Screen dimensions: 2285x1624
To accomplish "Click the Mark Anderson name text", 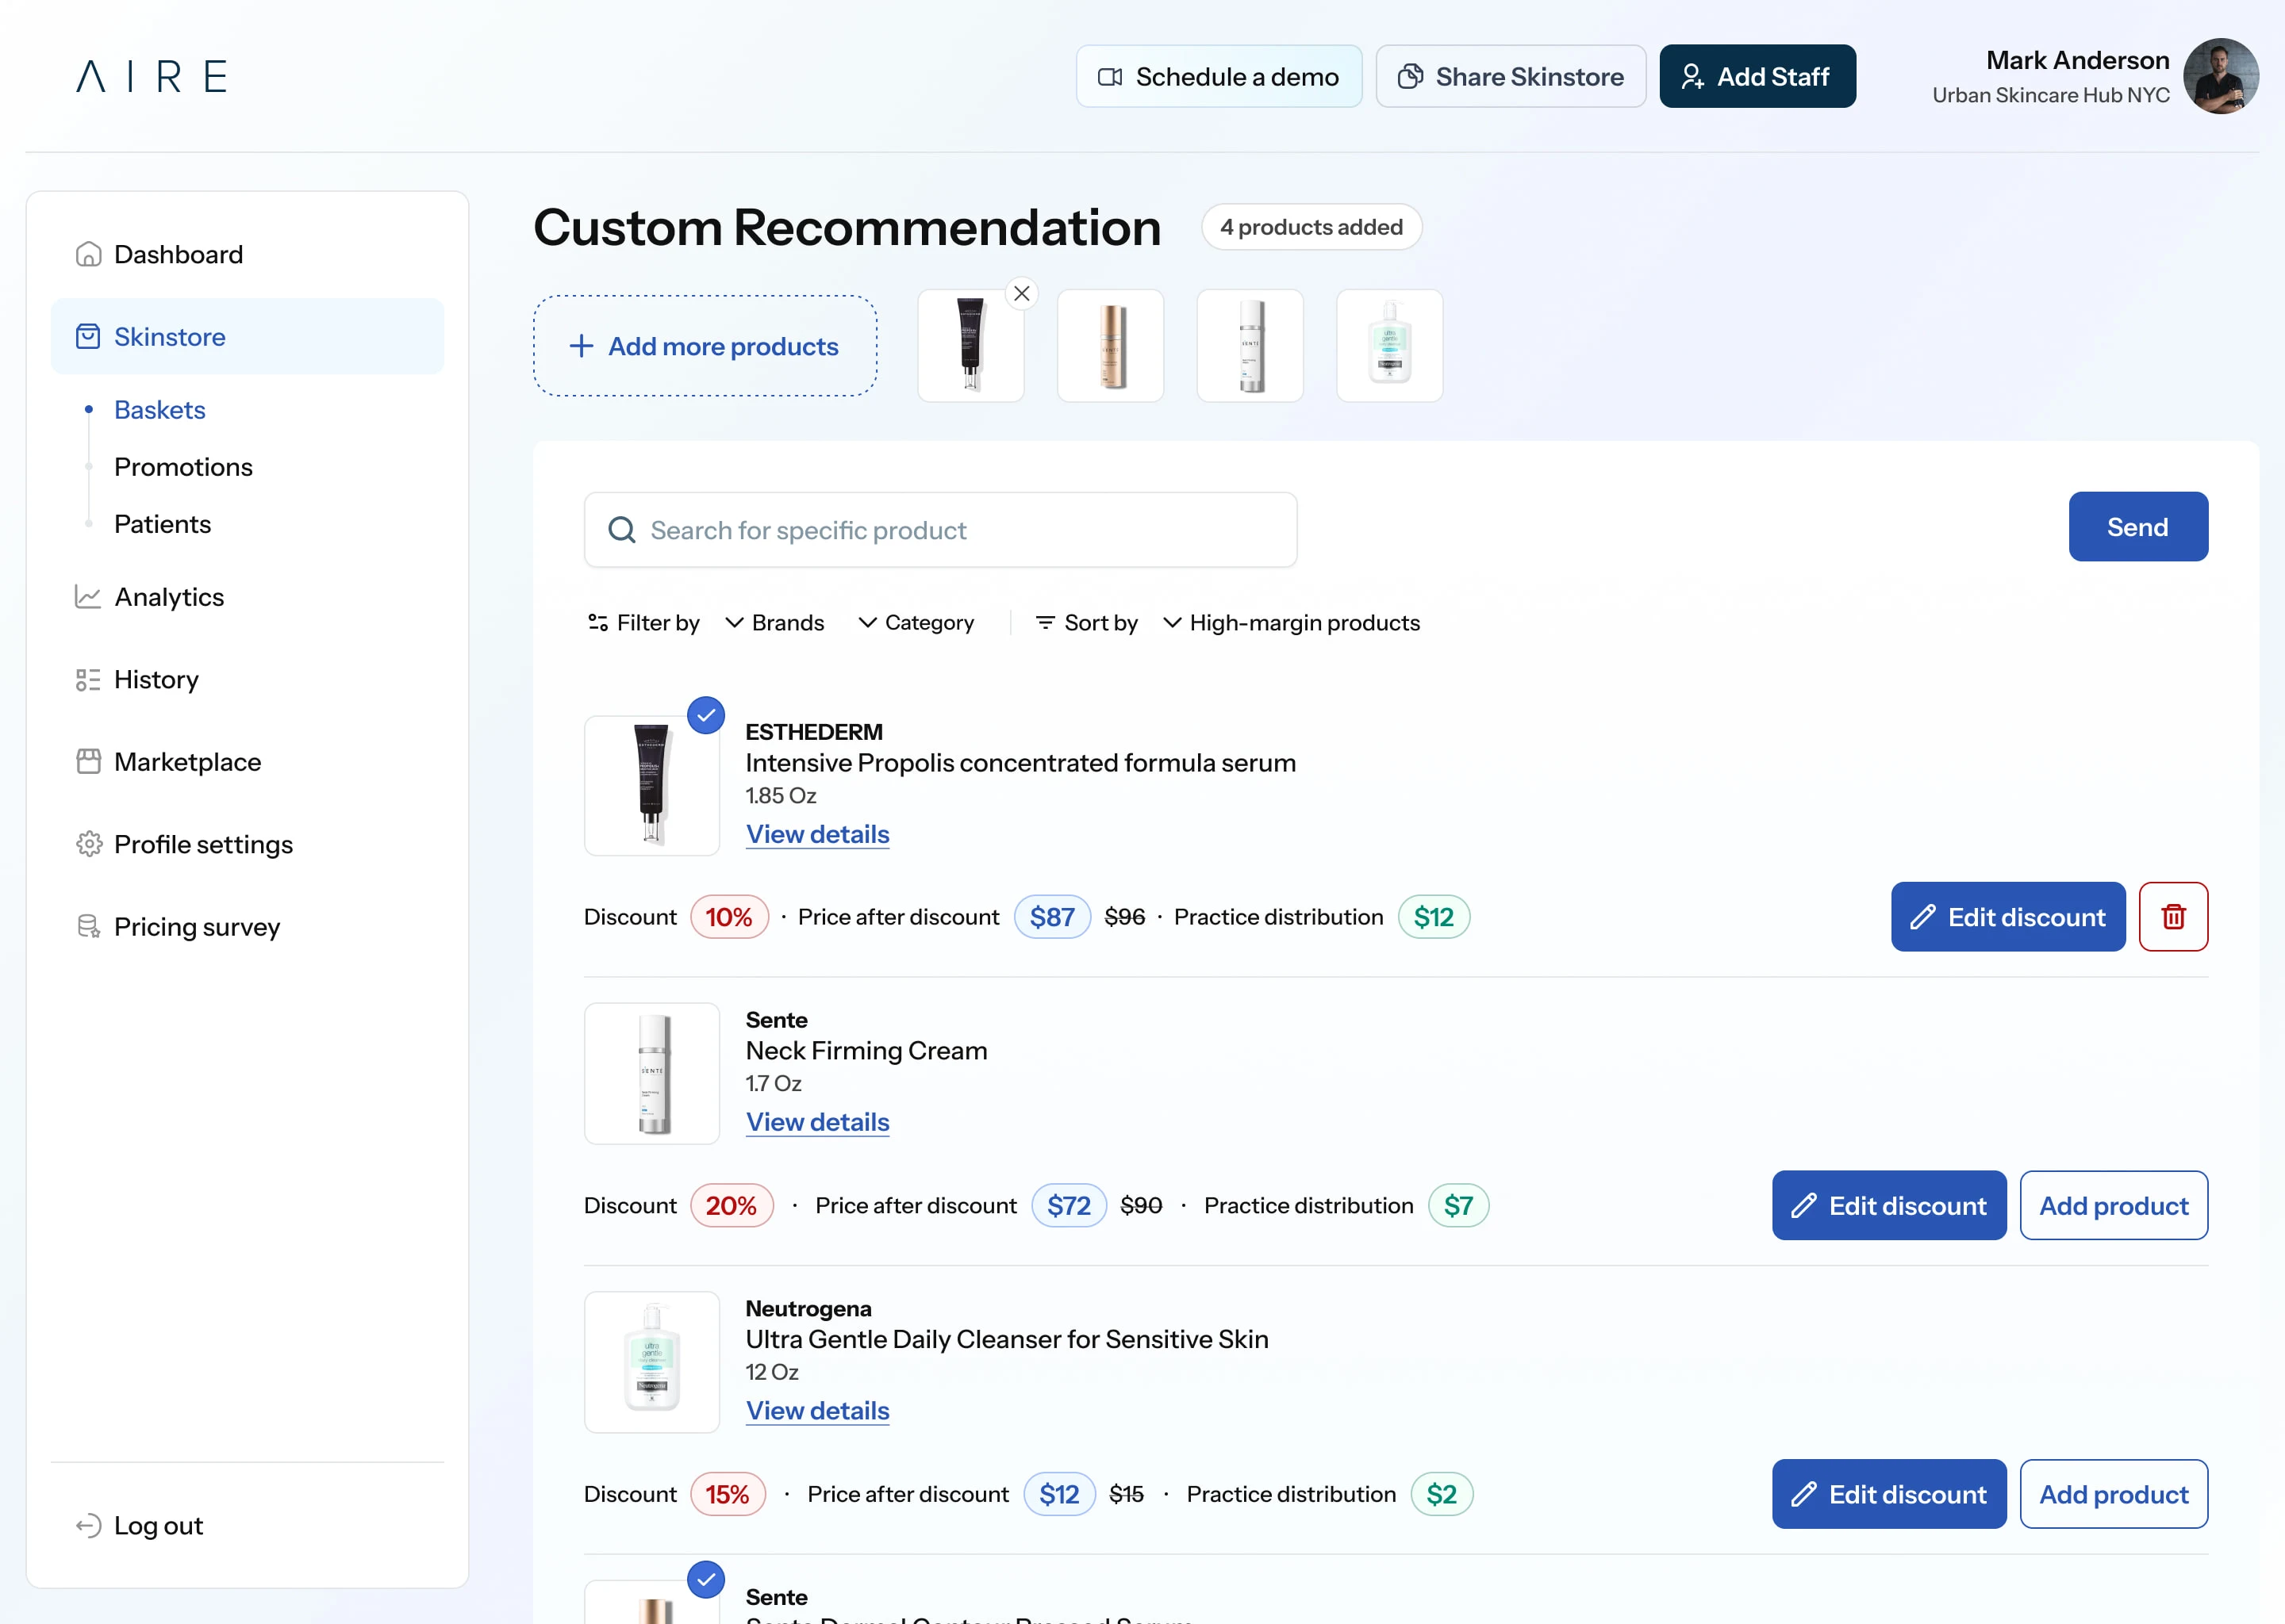I will pos(2077,60).
